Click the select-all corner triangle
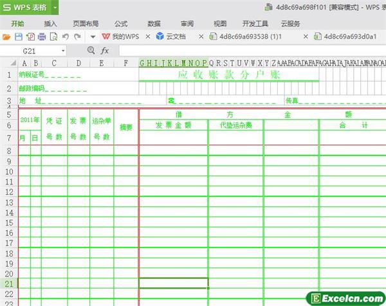Viewport: 386px width, 306px height. 13,63
